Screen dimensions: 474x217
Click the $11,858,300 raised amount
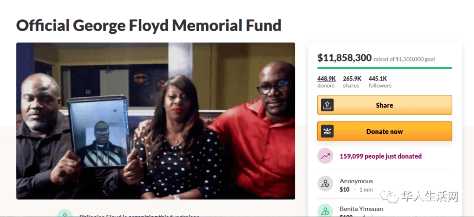coord(345,57)
